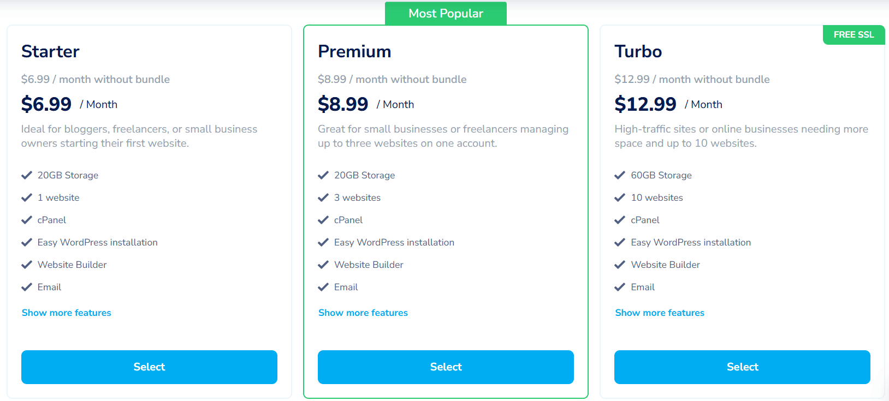Viewport: 889px width, 401px height.
Task: Click Starter's Easy WordPress installation text
Action: pos(98,242)
